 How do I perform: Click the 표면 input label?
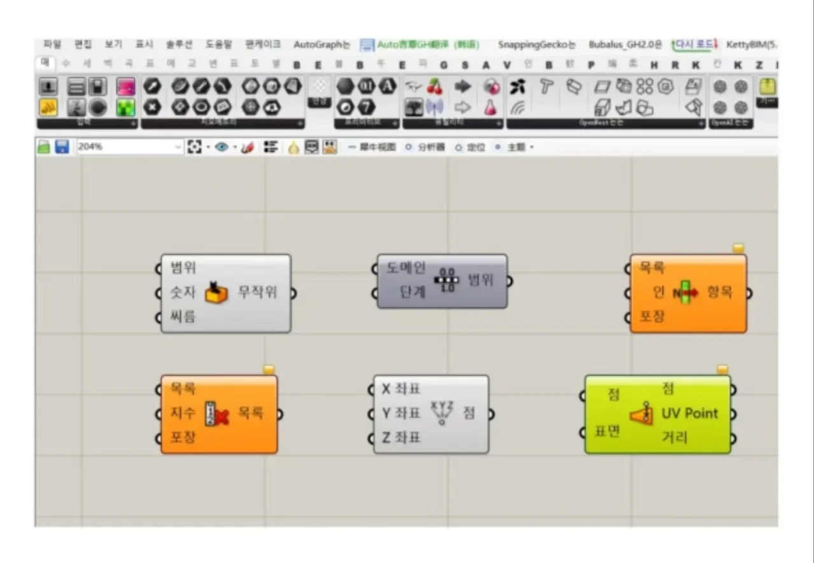click(x=607, y=432)
